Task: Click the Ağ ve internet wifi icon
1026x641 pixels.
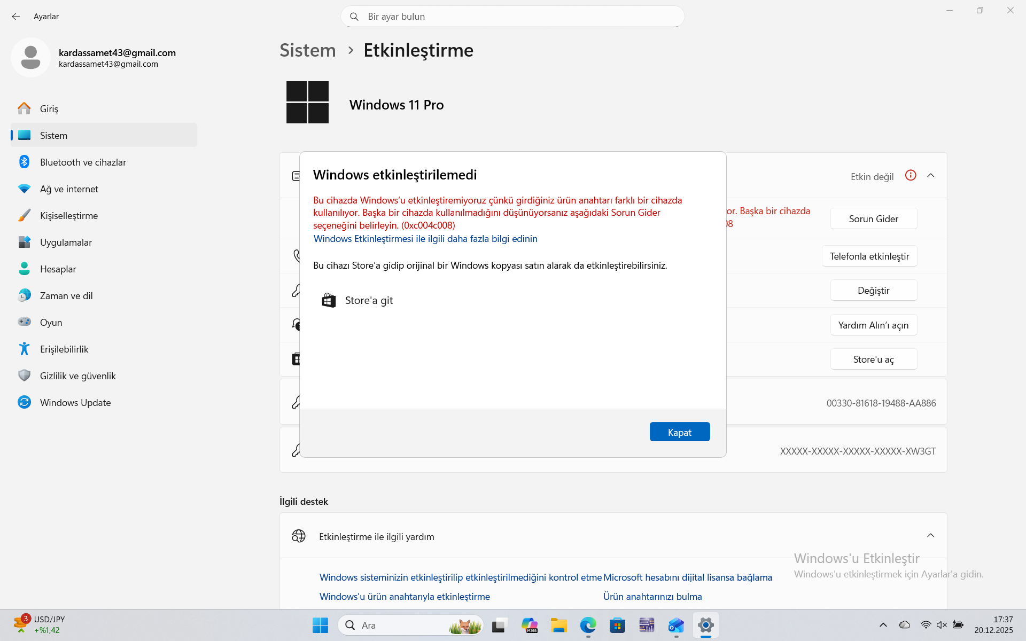Action: click(x=24, y=189)
